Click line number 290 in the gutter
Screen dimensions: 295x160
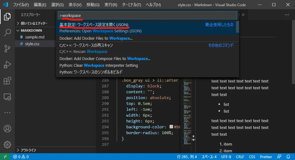click(105, 103)
